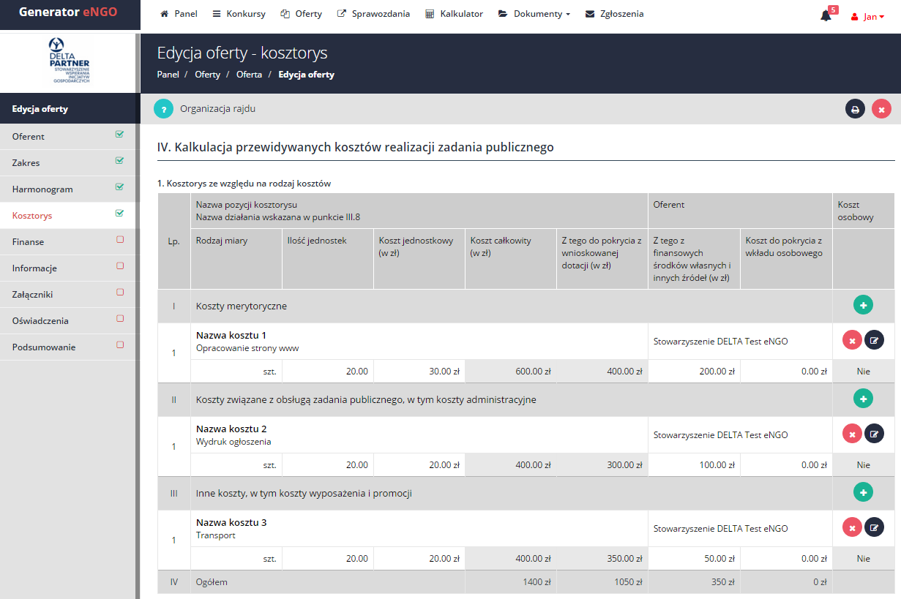The image size is (901, 599).
Task: Go to Załączniki step in sidebar
Action: 67,295
